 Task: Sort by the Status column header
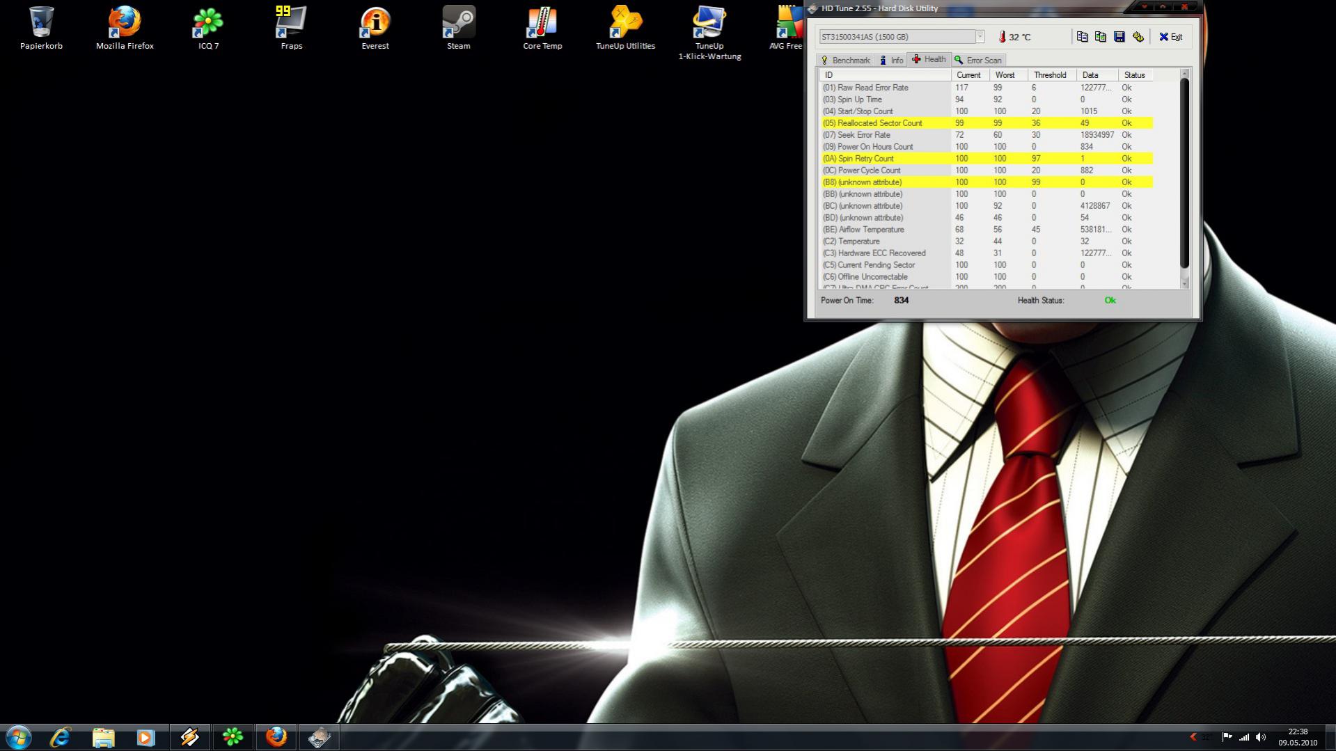(1136, 75)
